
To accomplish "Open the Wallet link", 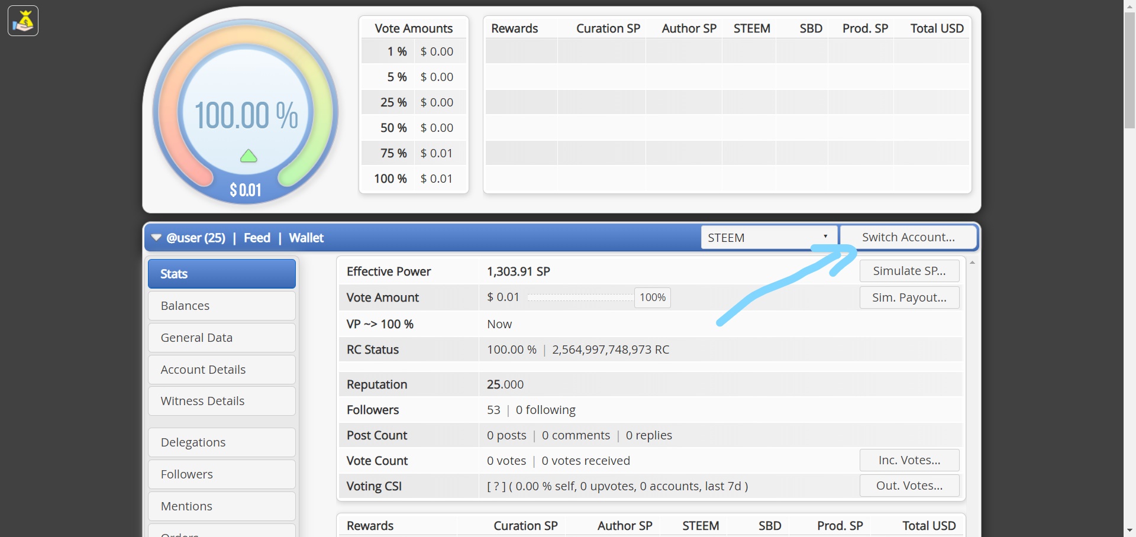I will click(x=306, y=238).
